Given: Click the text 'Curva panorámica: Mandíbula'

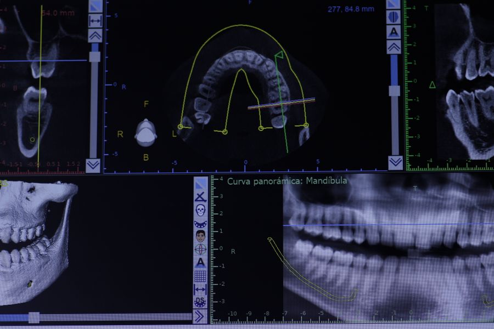Looking at the screenshot, I should coord(287,181).
